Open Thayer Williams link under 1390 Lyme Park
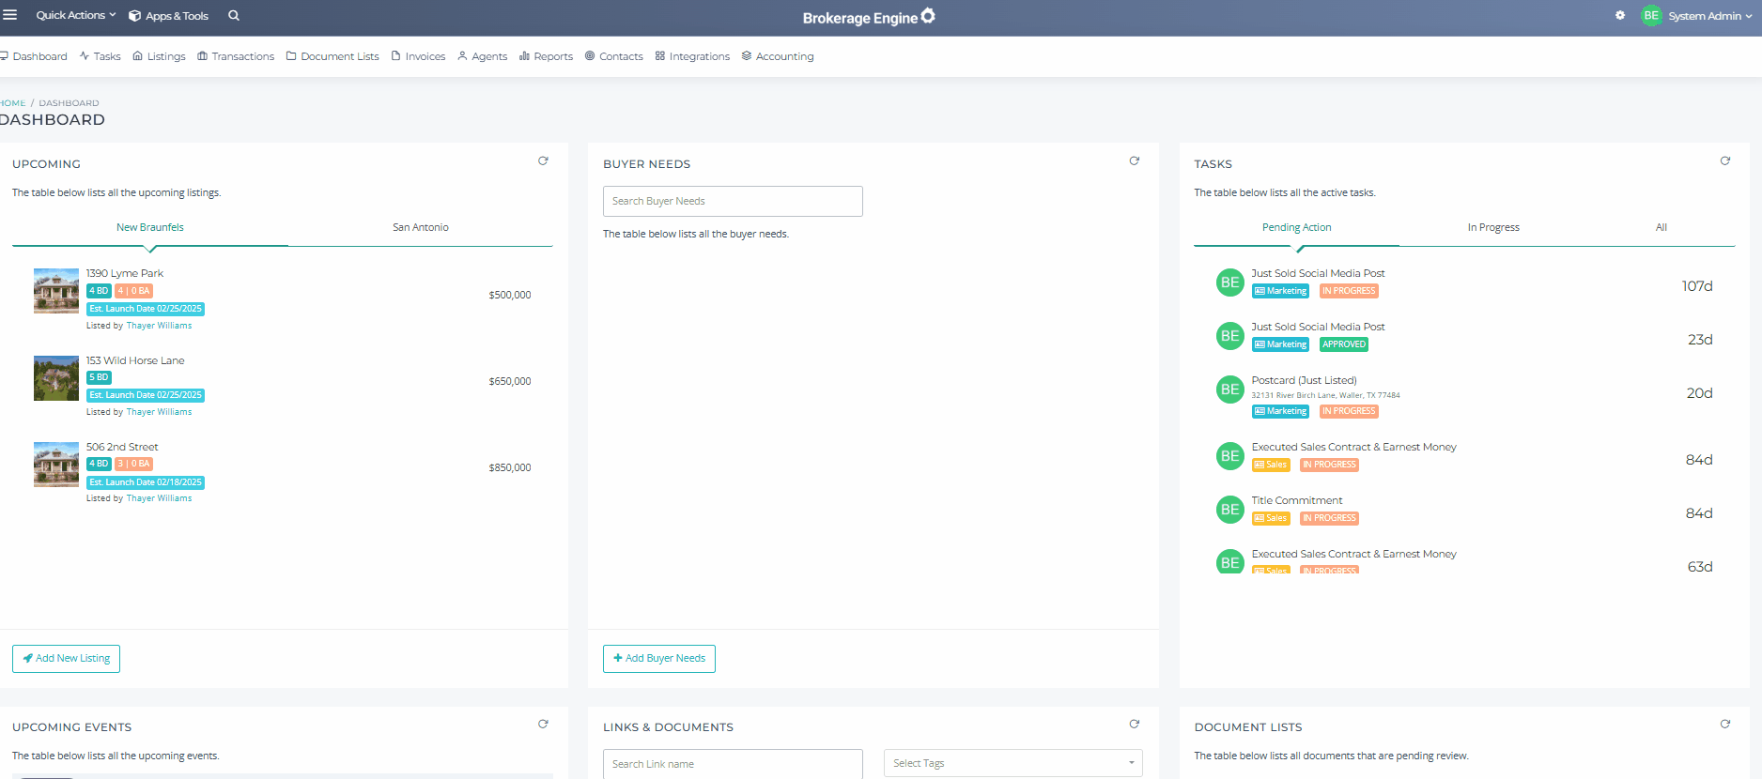The height and width of the screenshot is (779, 1762). [159, 326]
